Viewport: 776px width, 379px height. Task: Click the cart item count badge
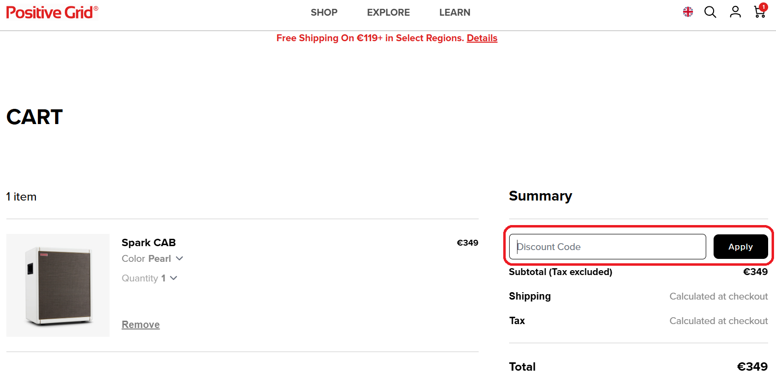(x=763, y=7)
